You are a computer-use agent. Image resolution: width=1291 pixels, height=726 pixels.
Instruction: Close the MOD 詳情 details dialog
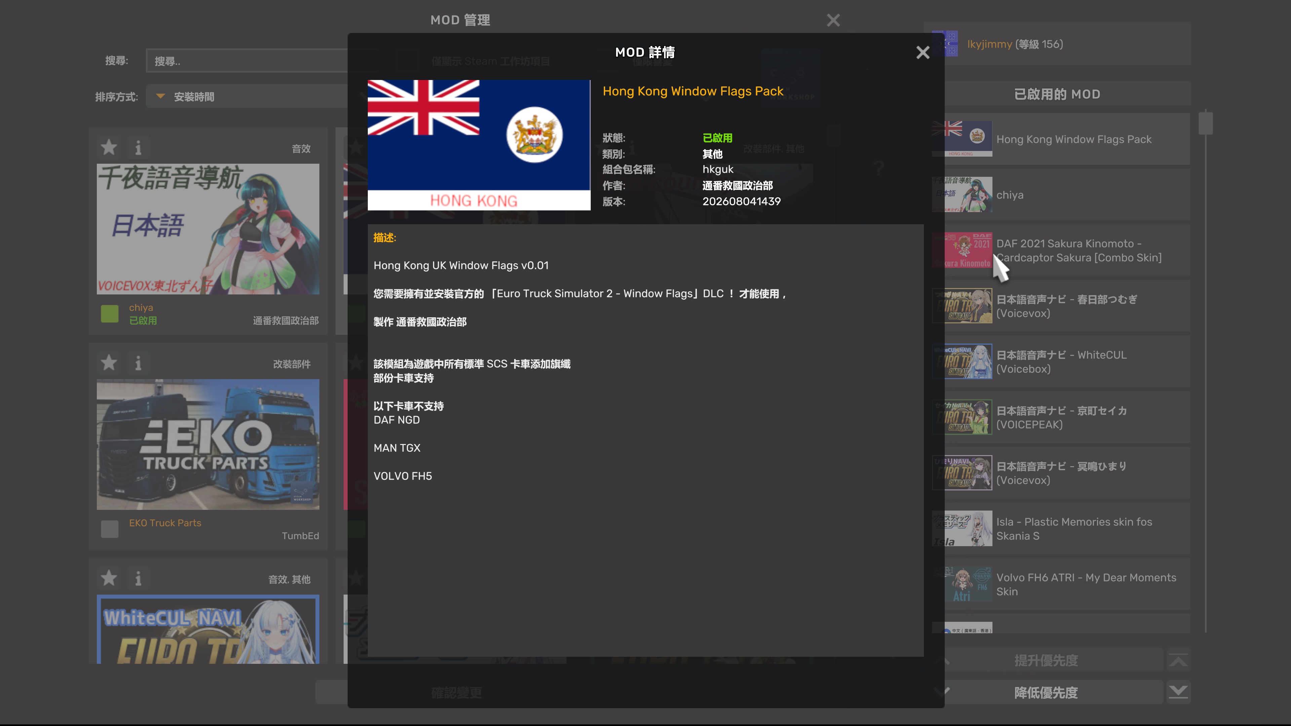(923, 53)
